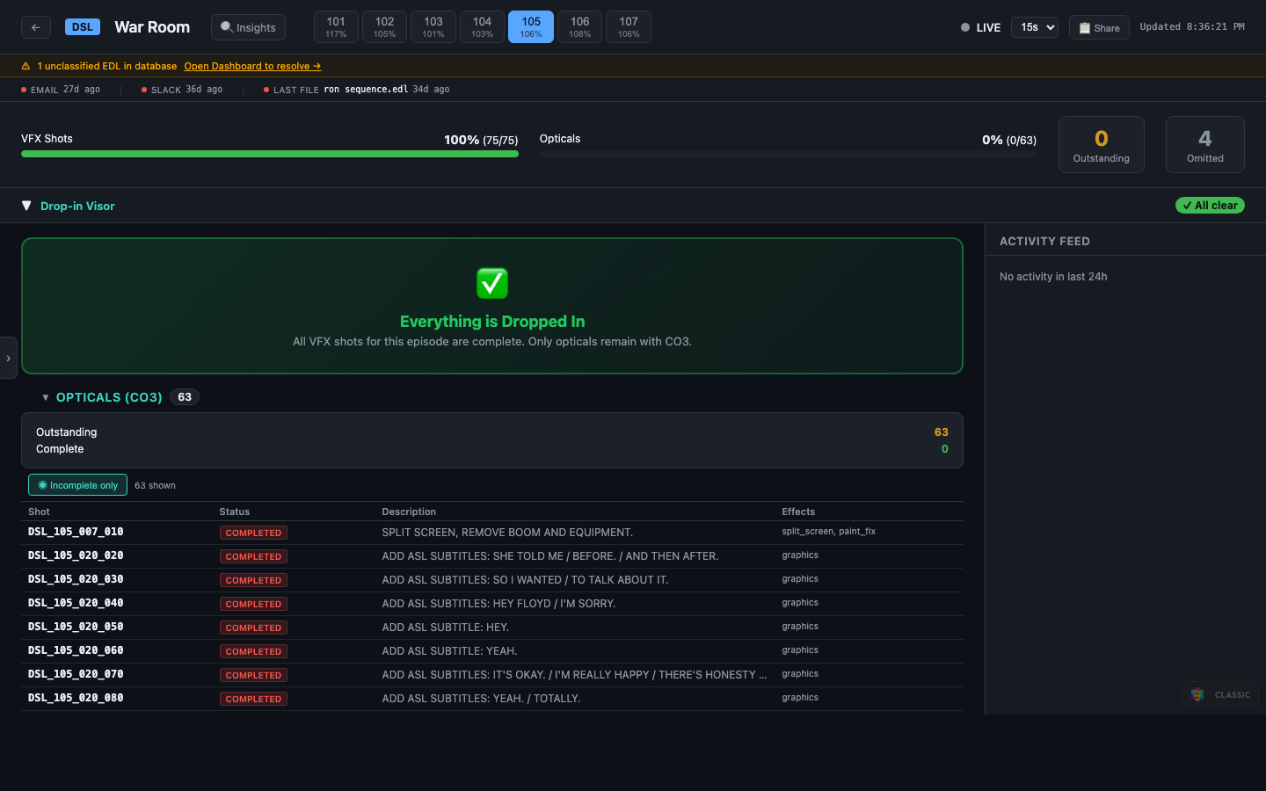Switch to episode 107 tab

click(x=629, y=26)
